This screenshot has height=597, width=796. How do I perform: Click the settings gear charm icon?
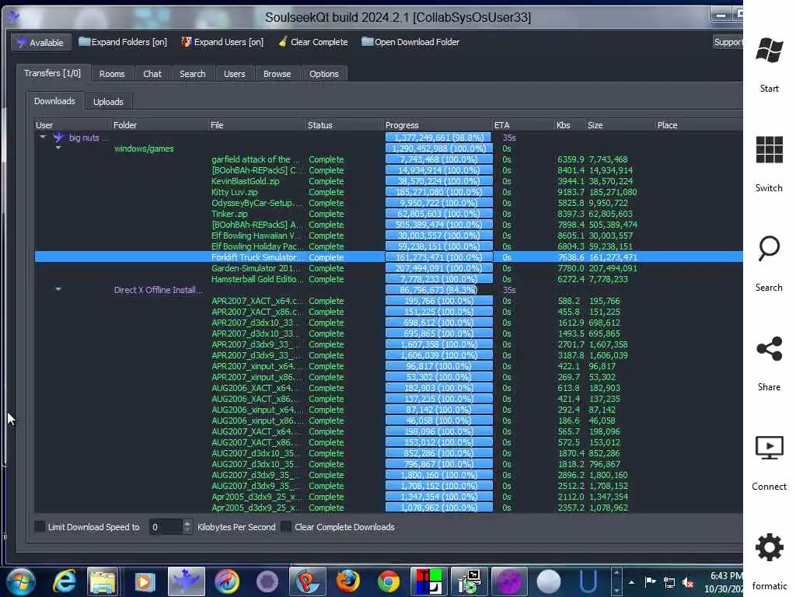(x=769, y=547)
